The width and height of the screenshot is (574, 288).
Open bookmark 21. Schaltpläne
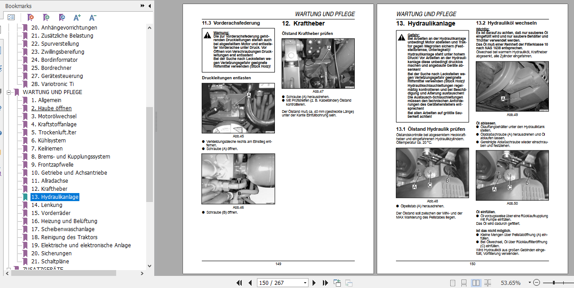click(50, 262)
